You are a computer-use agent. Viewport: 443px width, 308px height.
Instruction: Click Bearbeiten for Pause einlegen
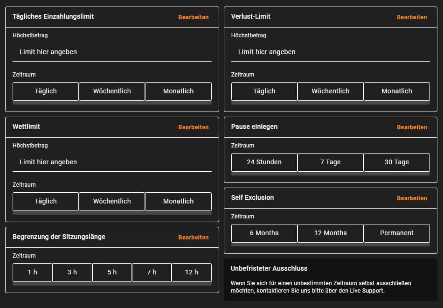[412, 127]
